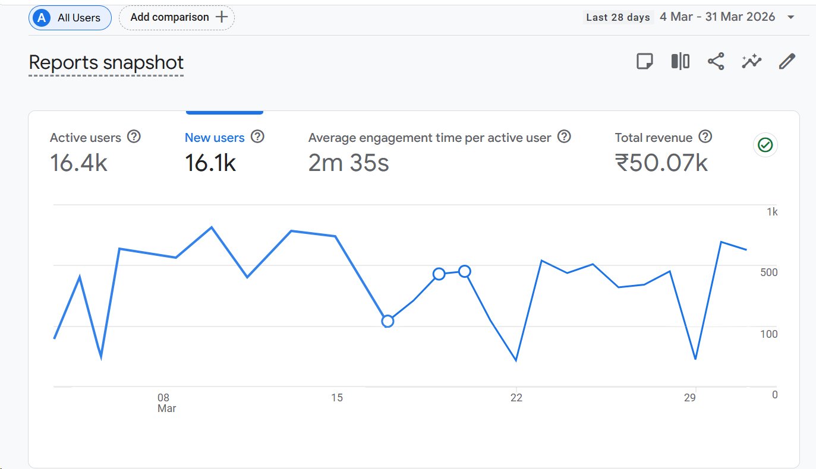This screenshot has height=469, width=816.
Task: Expand the 4 Mar - 31 Mar date selector
Action: (x=717, y=17)
